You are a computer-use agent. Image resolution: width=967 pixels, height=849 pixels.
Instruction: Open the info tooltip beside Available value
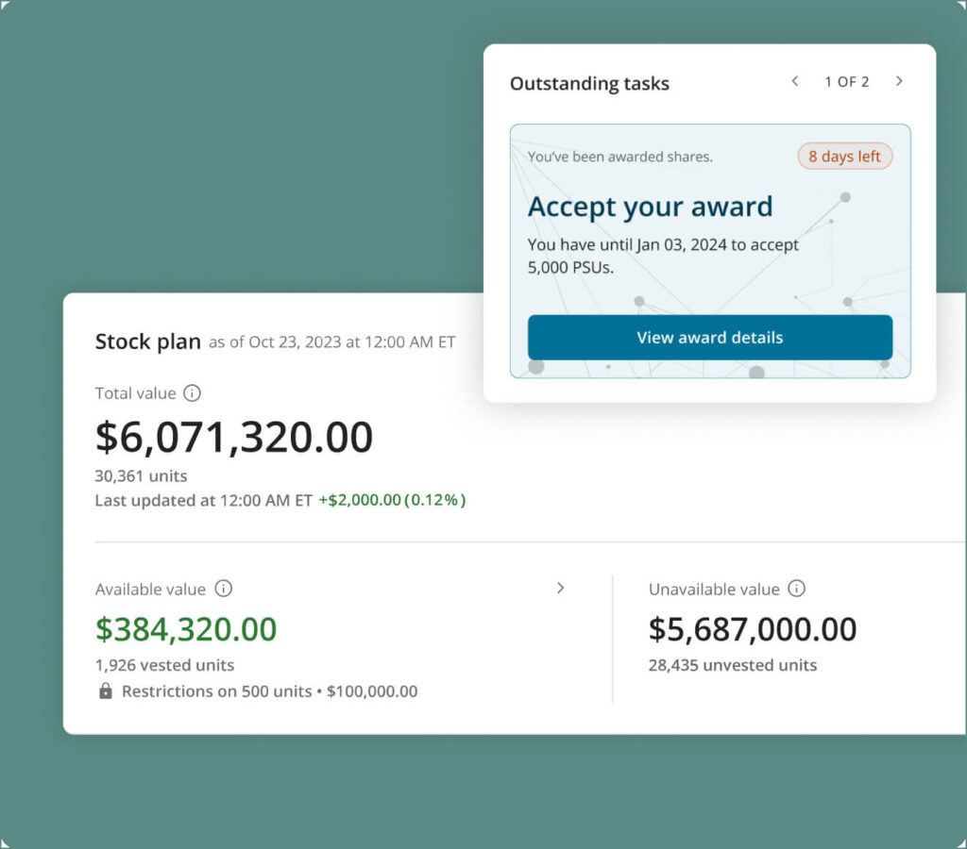pos(224,589)
